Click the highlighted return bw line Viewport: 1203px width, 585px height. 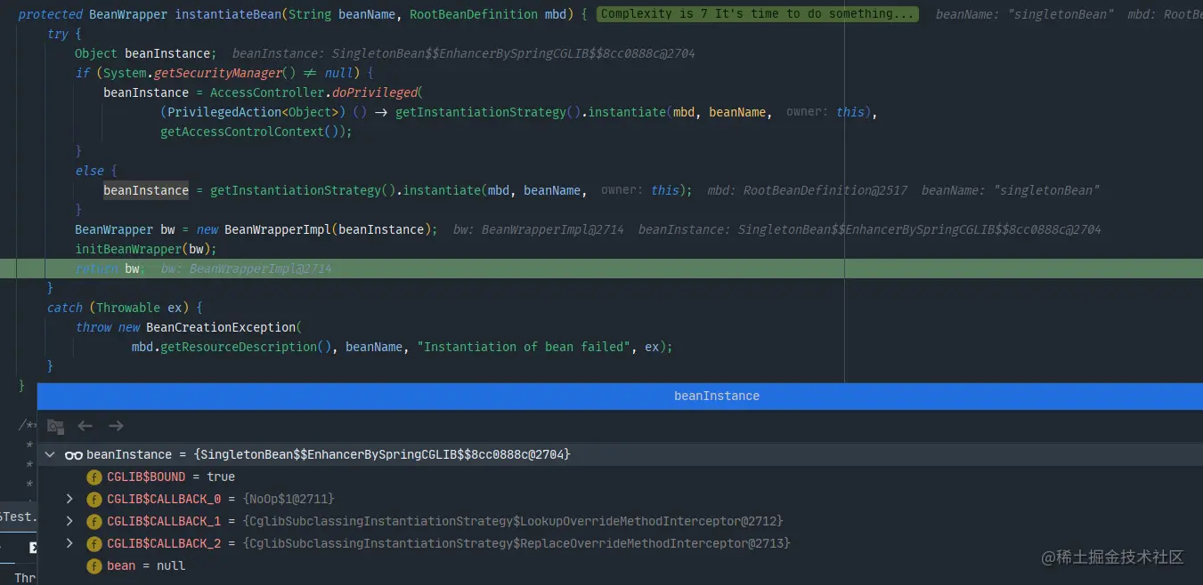[601, 268]
